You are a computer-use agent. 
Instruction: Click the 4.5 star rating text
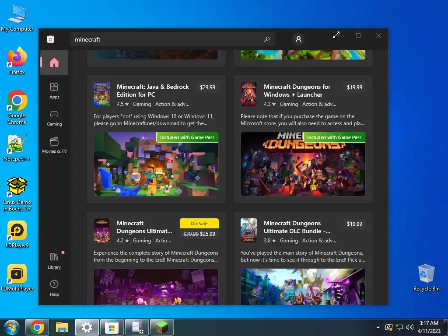click(123, 104)
